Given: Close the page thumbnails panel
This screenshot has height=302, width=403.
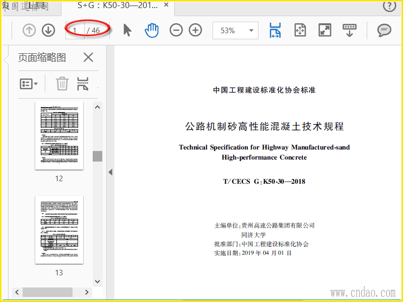Looking at the screenshot, I should (x=88, y=57).
